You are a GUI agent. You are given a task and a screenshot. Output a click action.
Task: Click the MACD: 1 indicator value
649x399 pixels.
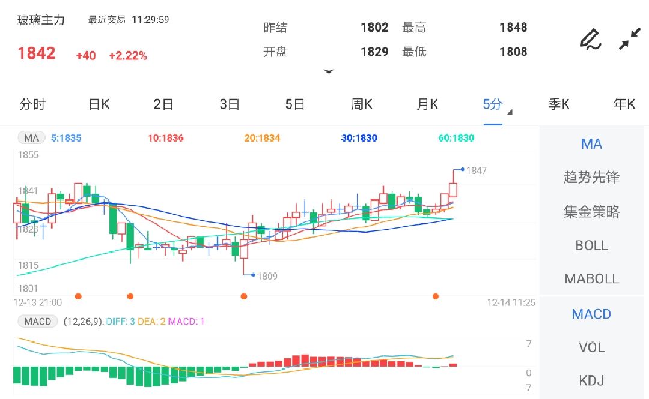pos(186,321)
